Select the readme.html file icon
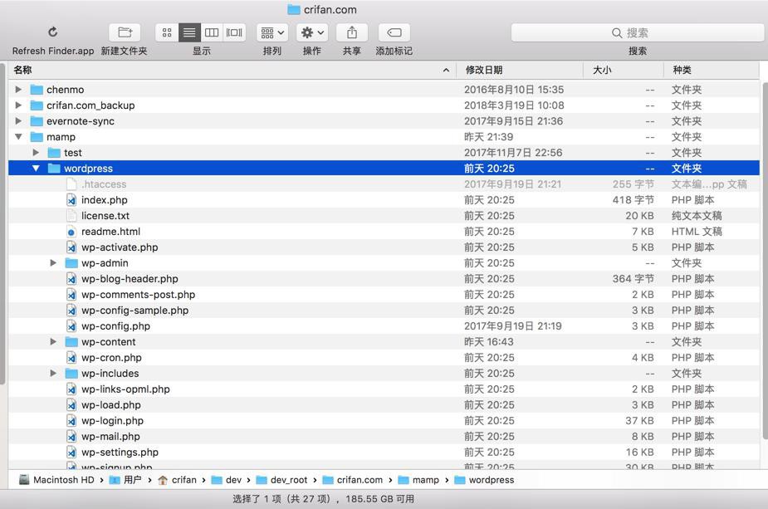 pos(71,231)
